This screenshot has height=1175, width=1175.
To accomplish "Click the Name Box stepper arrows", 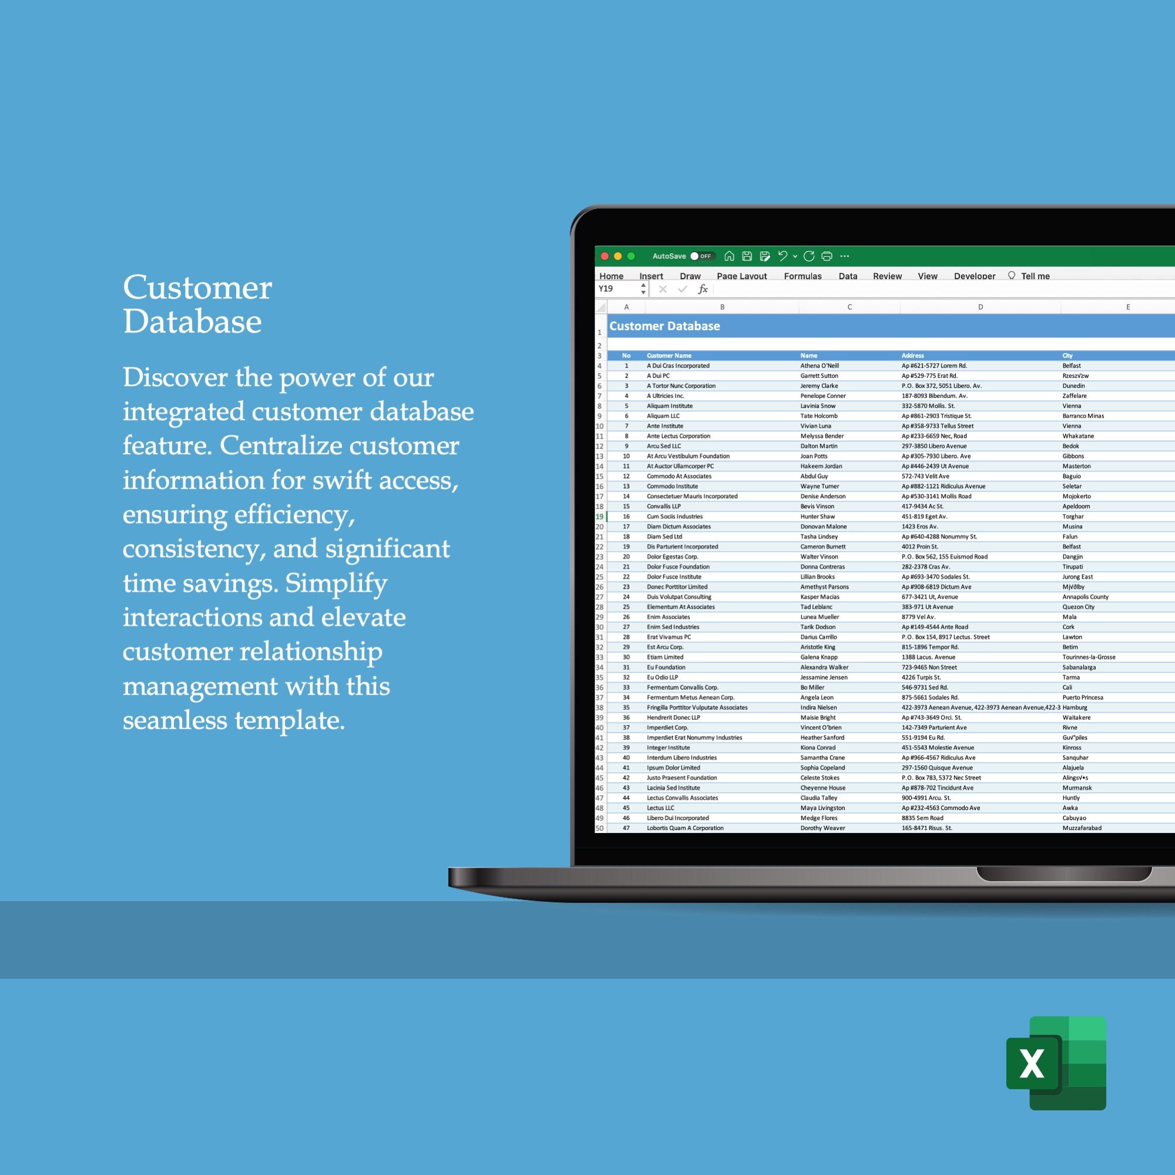I will pyautogui.click(x=643, y=290).
